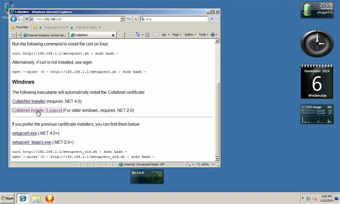Open the Recycle Bin desktop icon
The image size is (340, 204).
pos(9,10)
